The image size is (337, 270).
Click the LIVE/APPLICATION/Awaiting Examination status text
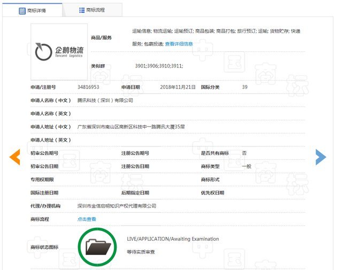tap(173, 239)
